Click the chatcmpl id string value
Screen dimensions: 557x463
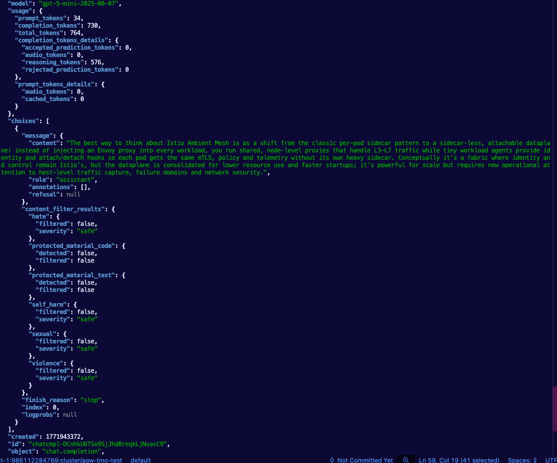pos(98,444)
